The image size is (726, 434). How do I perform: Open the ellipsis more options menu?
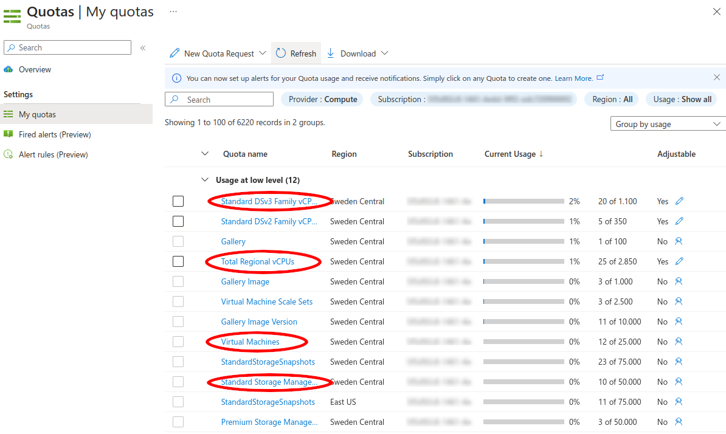173,12
